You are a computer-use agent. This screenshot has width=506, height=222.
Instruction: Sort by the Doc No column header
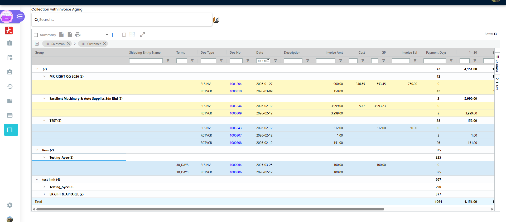pos(235,53)
